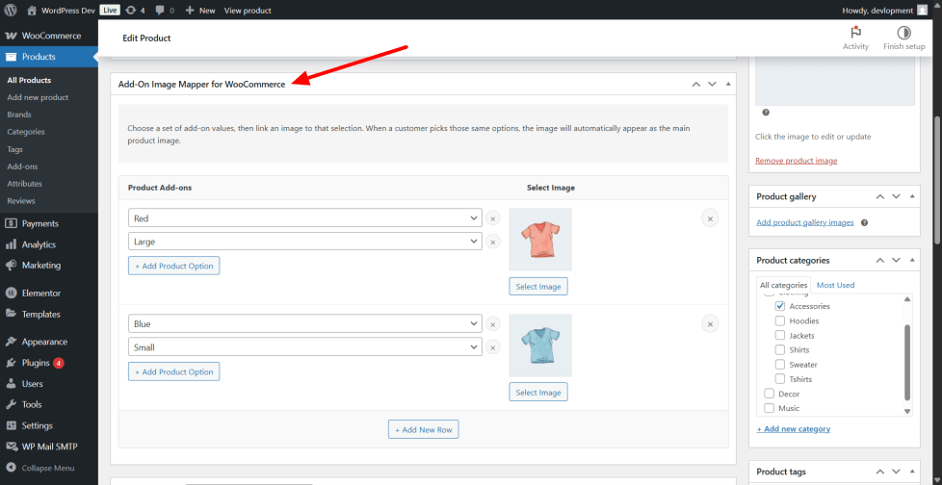
Task: Click Add Product Option under Red row
Action: tap(173, 266)
